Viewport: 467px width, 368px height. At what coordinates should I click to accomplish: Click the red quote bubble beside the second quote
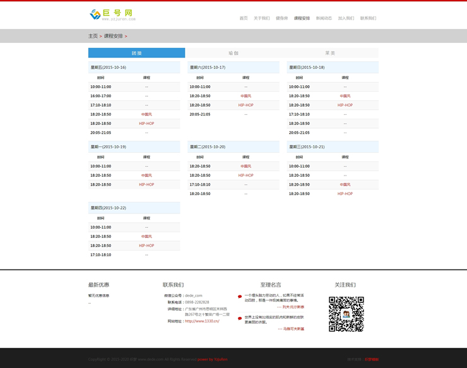coord(240,319)
